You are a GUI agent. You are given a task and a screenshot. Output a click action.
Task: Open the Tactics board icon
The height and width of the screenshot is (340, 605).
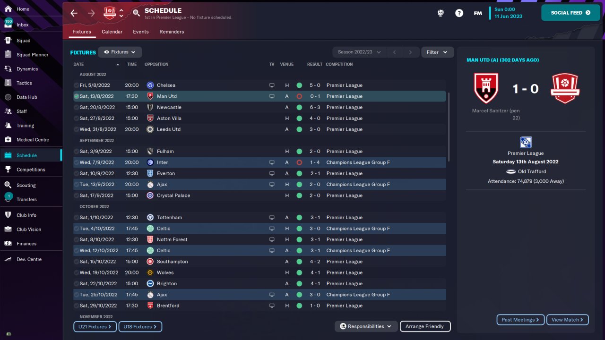[8, 83]
